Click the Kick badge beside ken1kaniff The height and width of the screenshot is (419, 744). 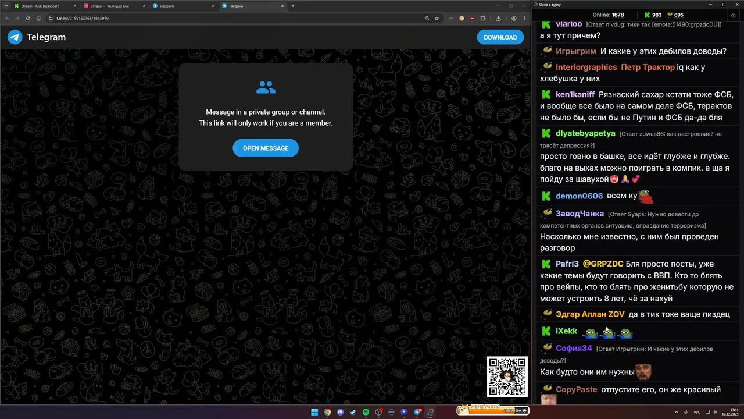click(546, 94)
